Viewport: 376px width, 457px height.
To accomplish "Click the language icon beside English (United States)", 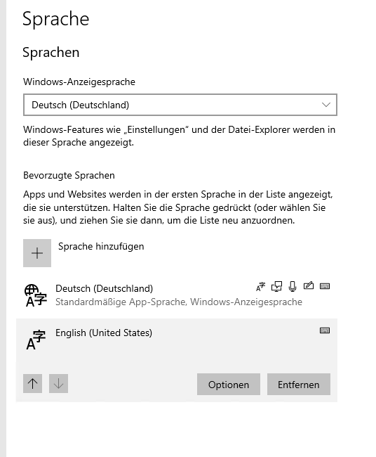I will [x=36, y=340].
